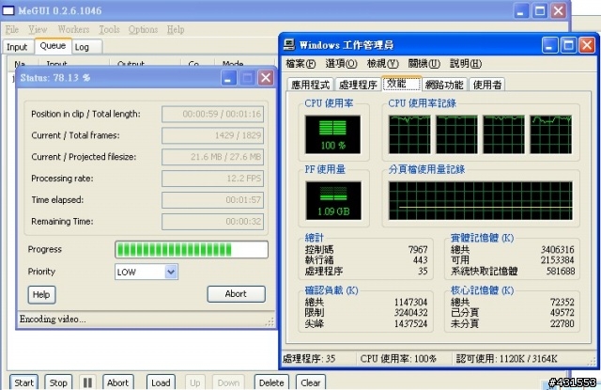Switch to the 網路功能 tab

pyautogui.click(x=444, y=85)
